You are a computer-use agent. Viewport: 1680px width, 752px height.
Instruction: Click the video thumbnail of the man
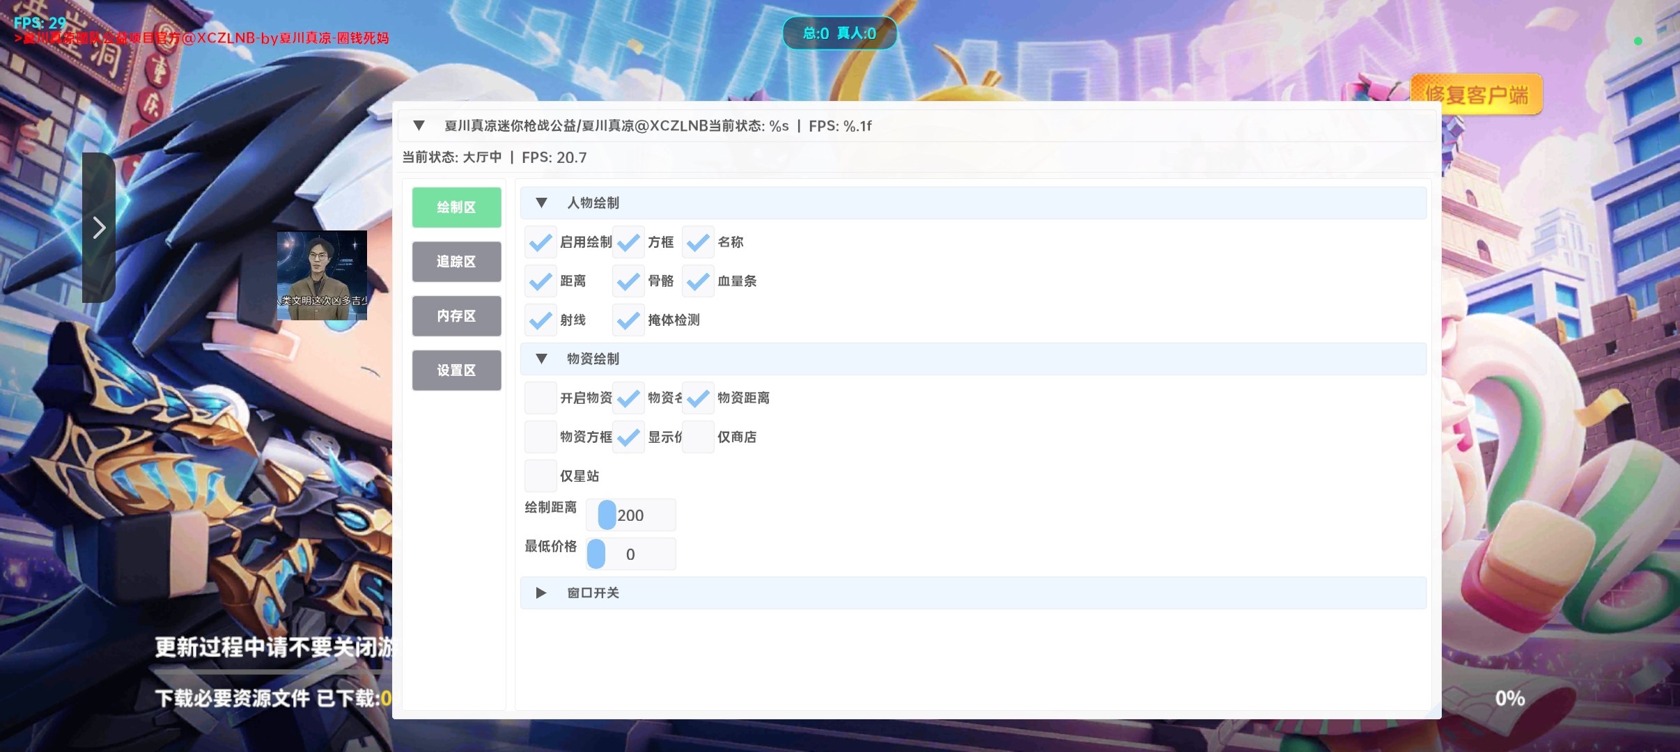point(322,275)
